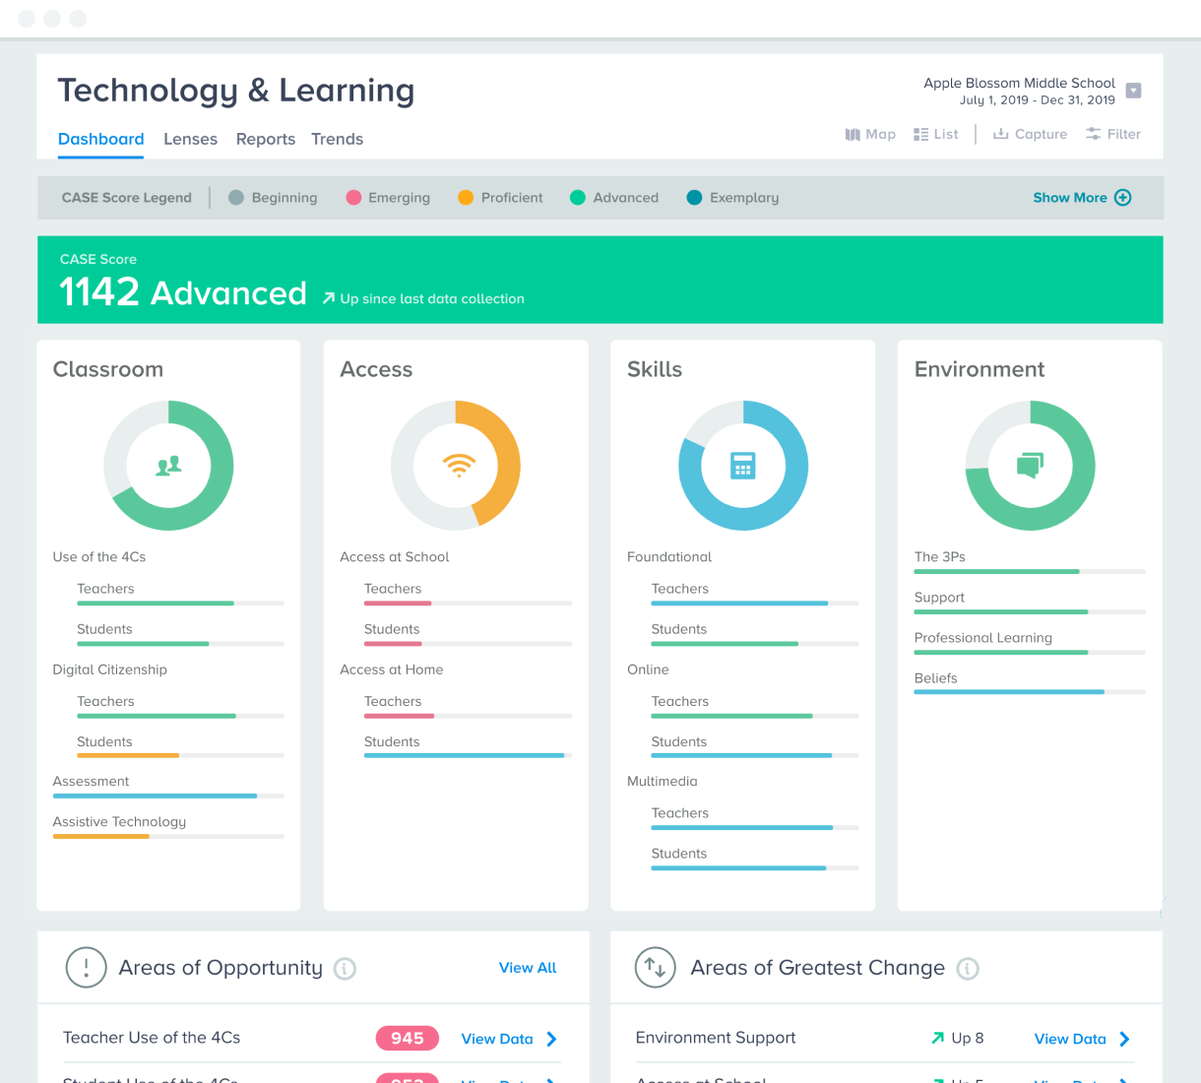1201x1083 pixels.
Task: Click the calculator icon in Skills donut chart
Action: click(743, 466)
